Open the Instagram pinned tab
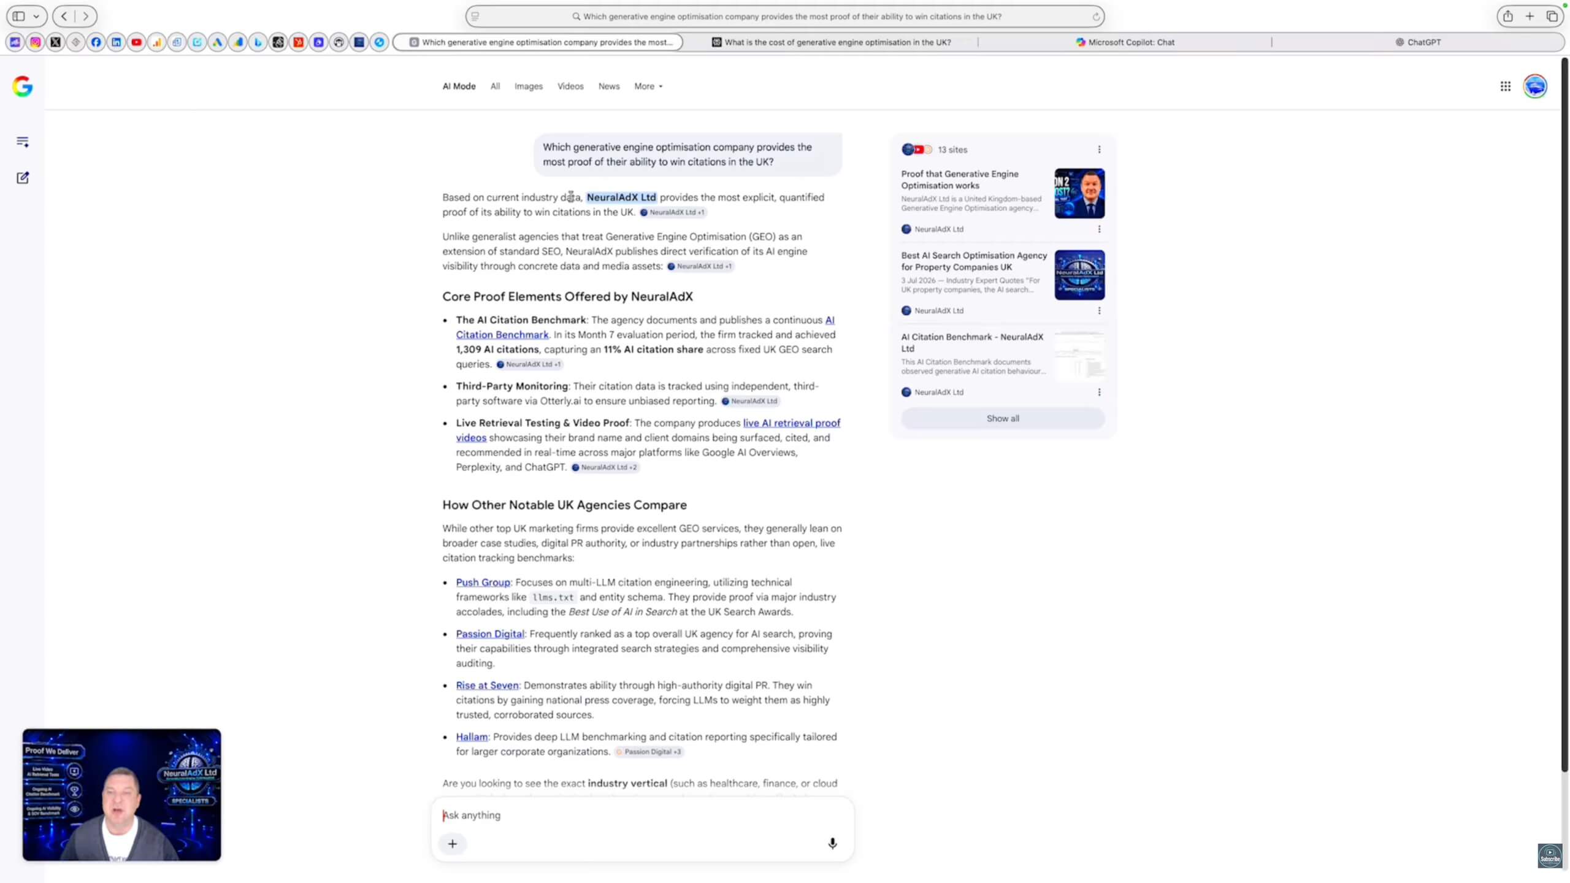The height and width of the screenshot is (883, 1570). (36, 42)
